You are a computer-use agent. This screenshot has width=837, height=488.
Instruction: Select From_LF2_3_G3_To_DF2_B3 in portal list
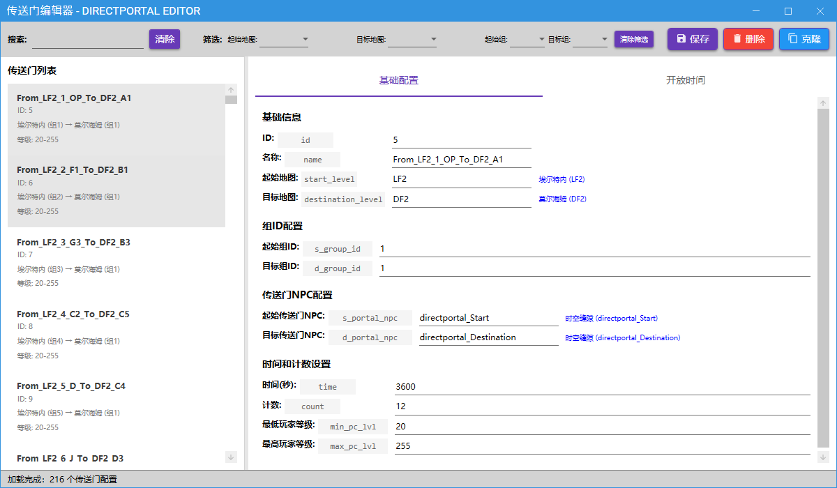coord(116,263)
